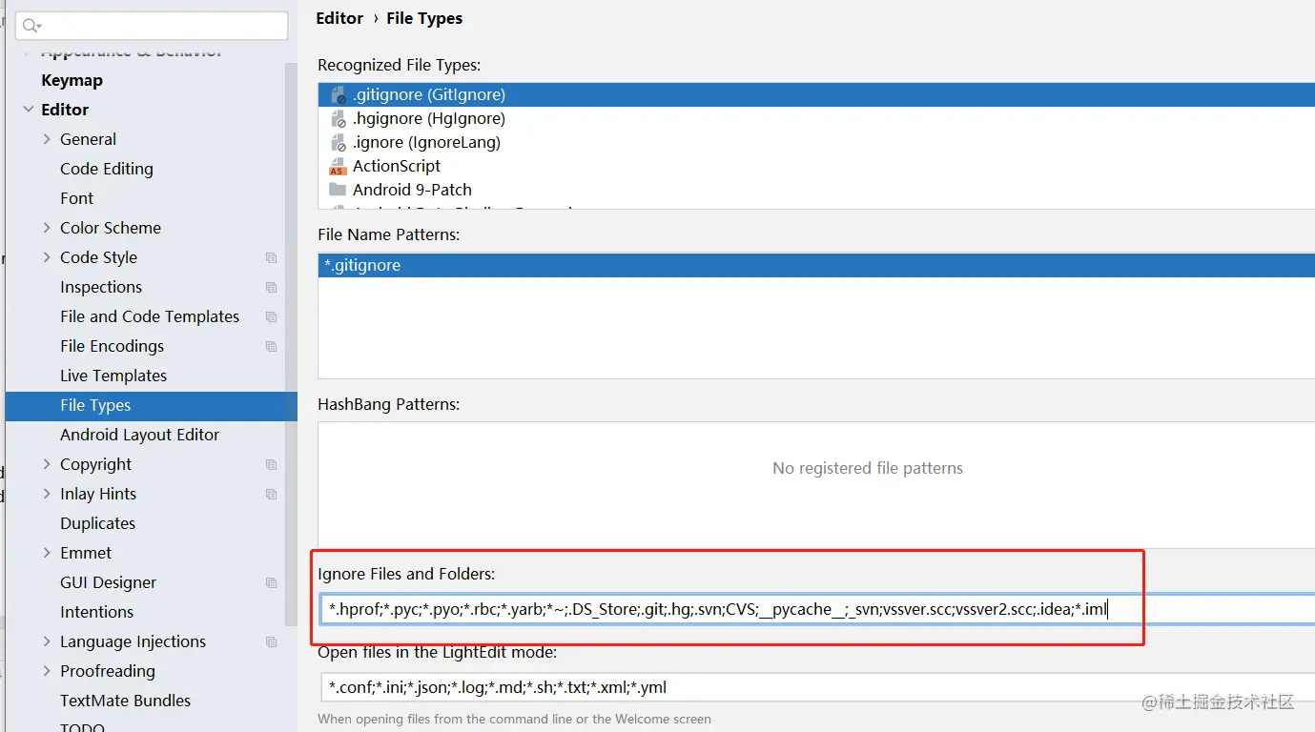1315x732 pixels.
Task: Click Editor in the breadcrumb header
Action: pos(339,18)
